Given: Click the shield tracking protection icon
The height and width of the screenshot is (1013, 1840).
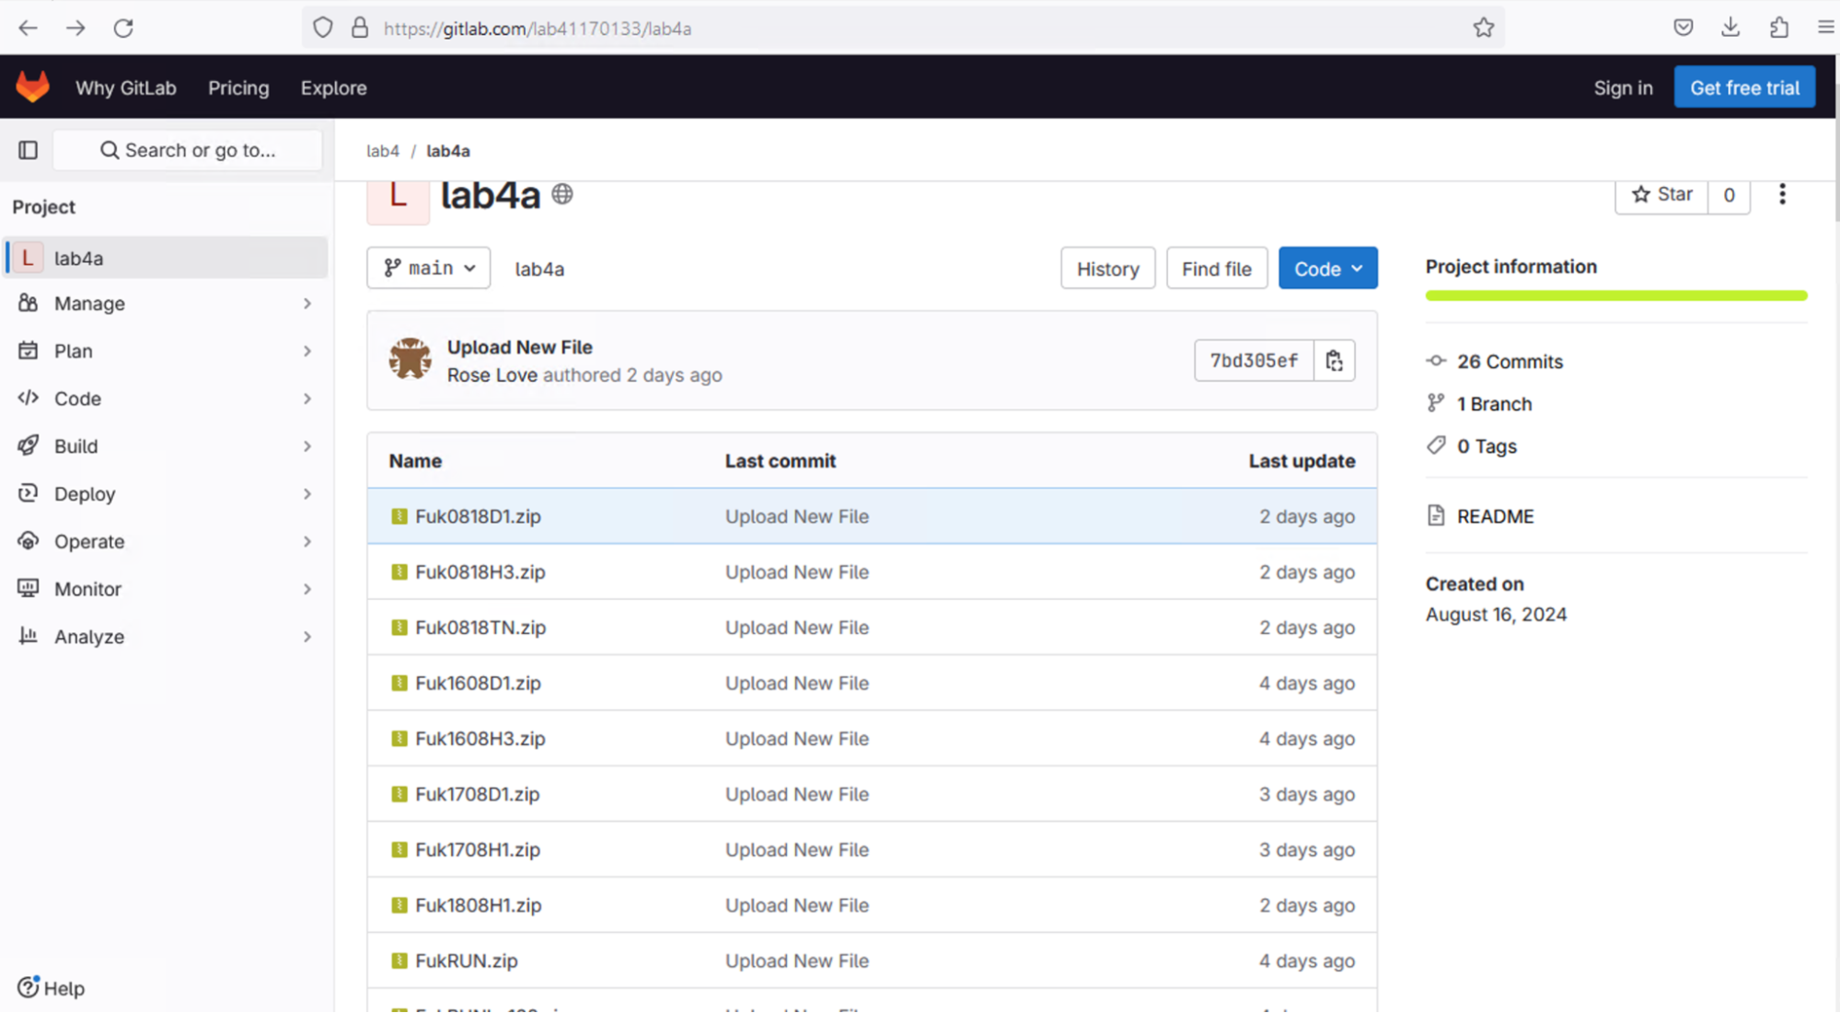Looking at the screenshot, I should [x=322, y=28].
